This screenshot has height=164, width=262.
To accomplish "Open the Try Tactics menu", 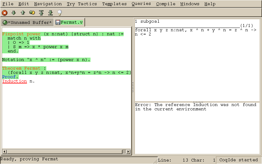I will (82, 4).
